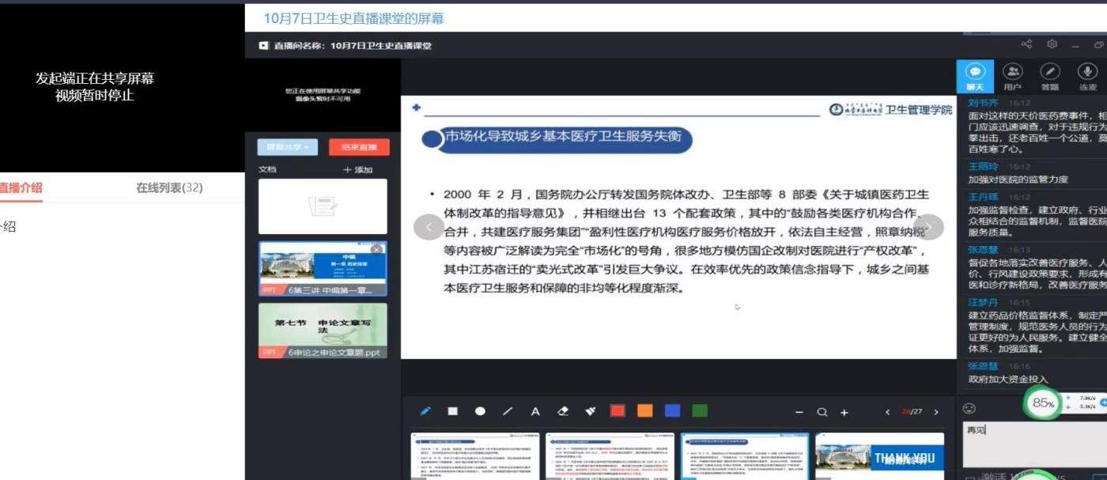The width and height of the screenshot is (1107, 480).
Task: Choose the straight line tool
Action: (x=508, y=411)
